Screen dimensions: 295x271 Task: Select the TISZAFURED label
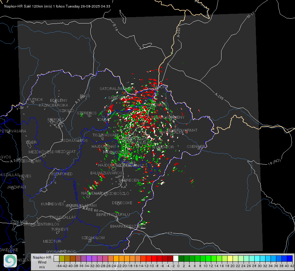coord(61,174)
